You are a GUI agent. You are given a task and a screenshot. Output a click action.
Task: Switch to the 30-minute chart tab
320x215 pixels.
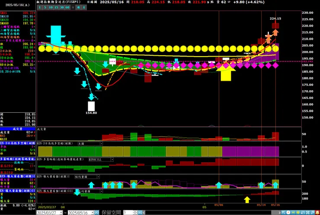62,7
